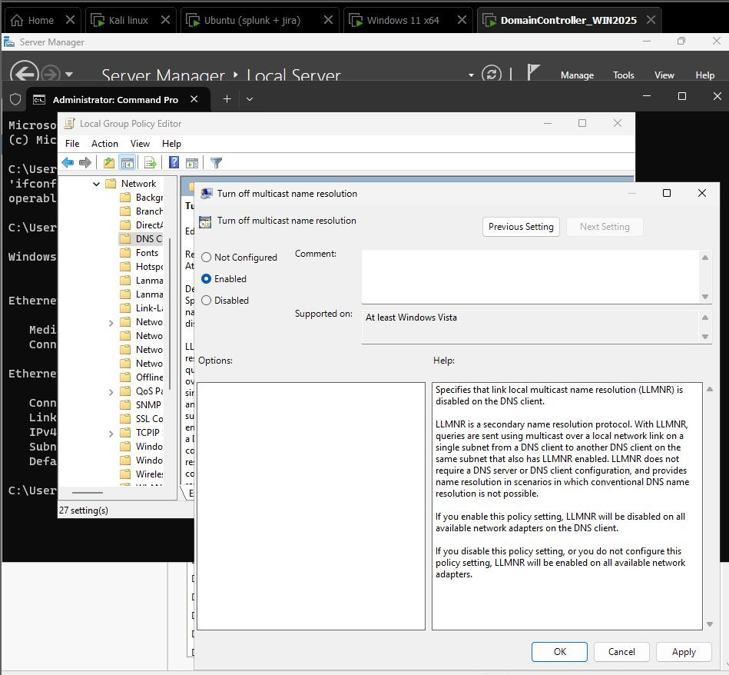
Task: Click Server Manager forward navigation arrow
Action: pos(50,74)
